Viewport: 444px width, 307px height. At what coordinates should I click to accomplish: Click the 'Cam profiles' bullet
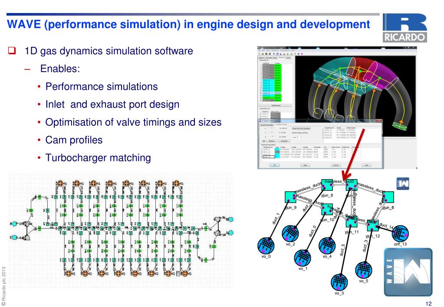[74, 140]
